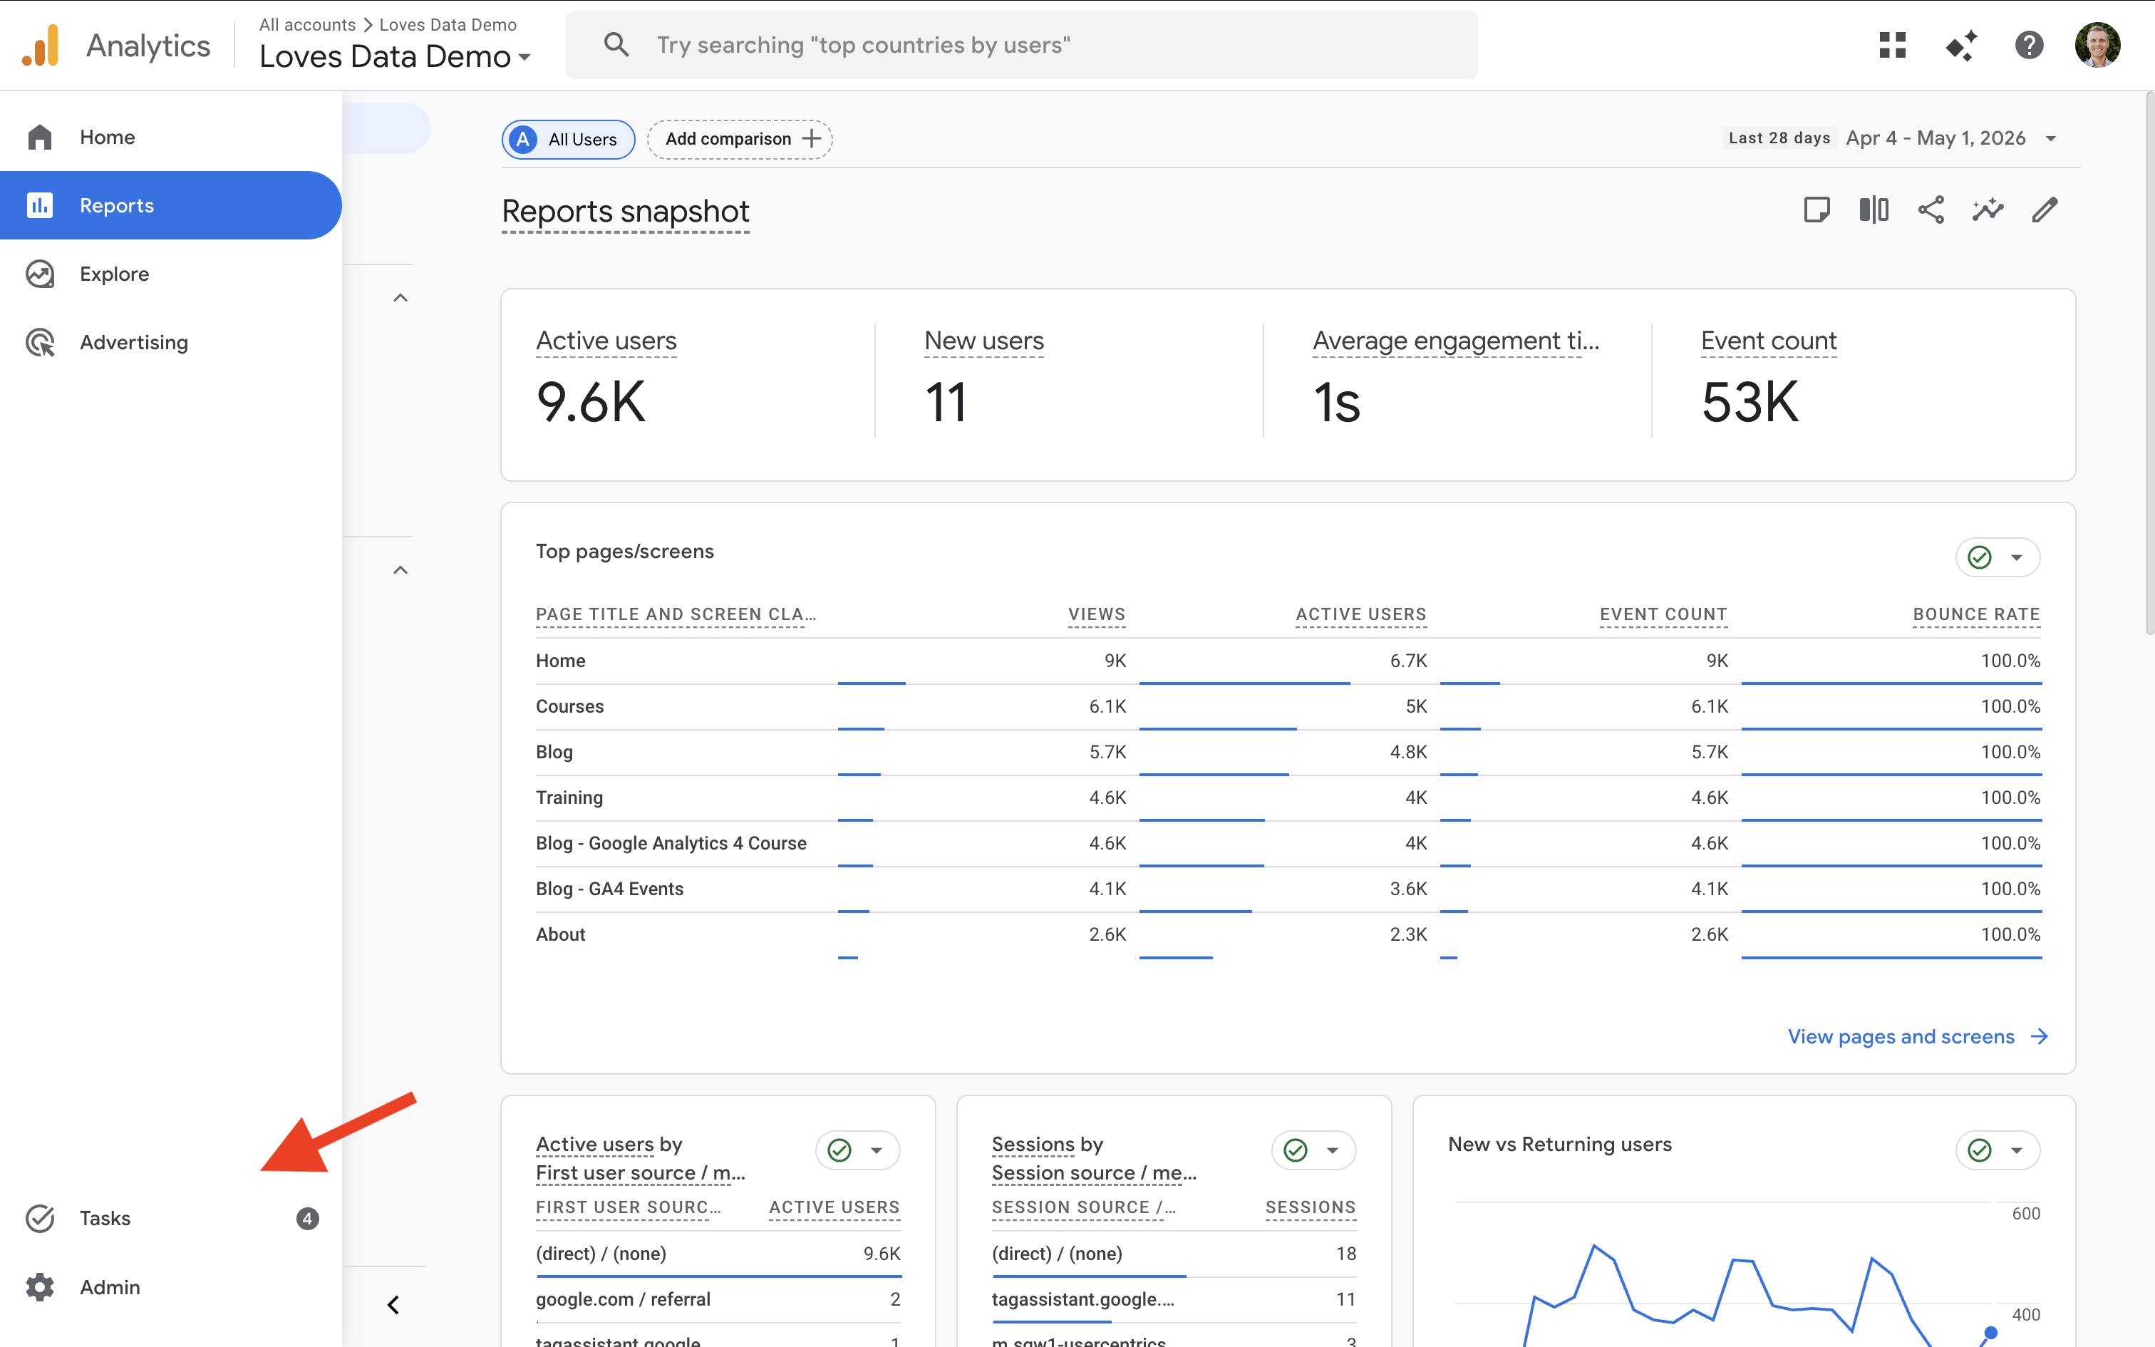Collapse the first report nav section chevron
The height and width of the screenshot is (1347, 2155).
coord(400,299)
